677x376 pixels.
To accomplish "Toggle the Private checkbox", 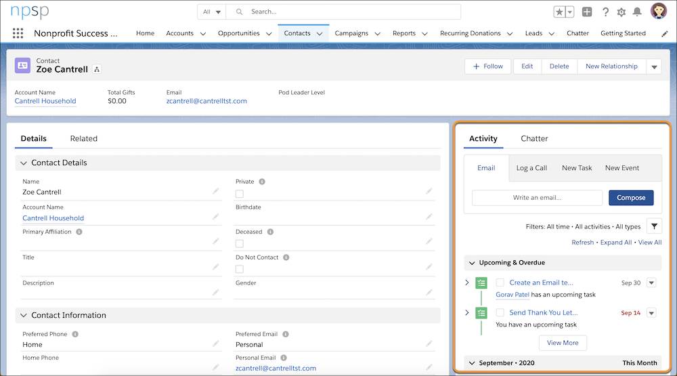I will click(x=239, y=194).
